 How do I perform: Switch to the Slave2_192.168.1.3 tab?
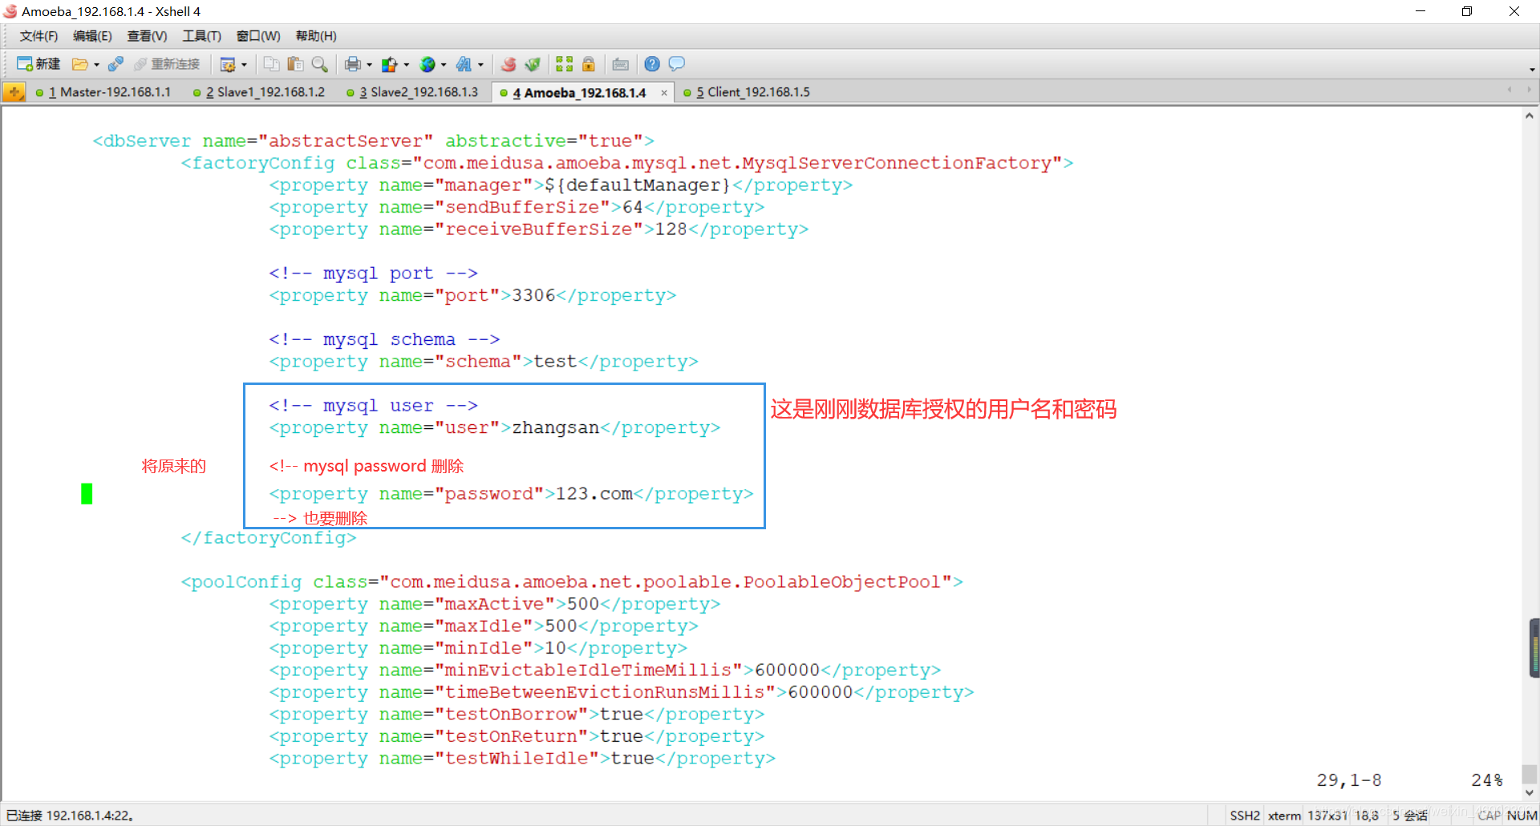[x=413, y=92]
